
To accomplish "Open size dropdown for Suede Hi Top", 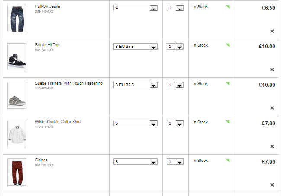I will (x=153, y=47).
